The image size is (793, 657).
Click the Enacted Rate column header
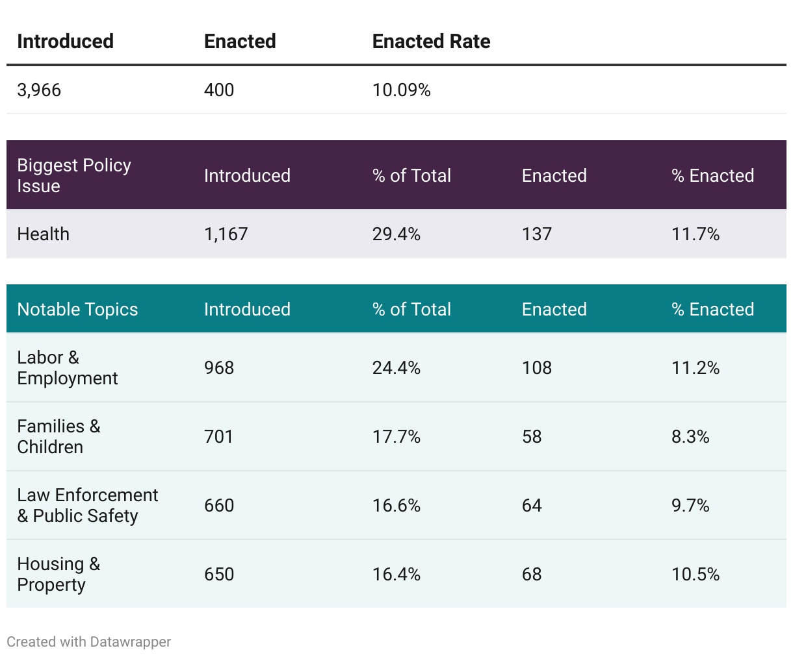[x=431, y=42]
